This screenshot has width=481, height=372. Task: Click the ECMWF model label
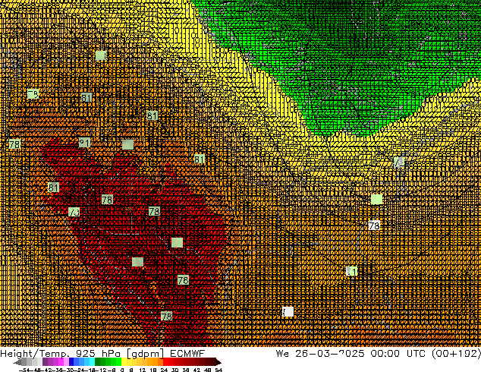(x=187, y=353)
